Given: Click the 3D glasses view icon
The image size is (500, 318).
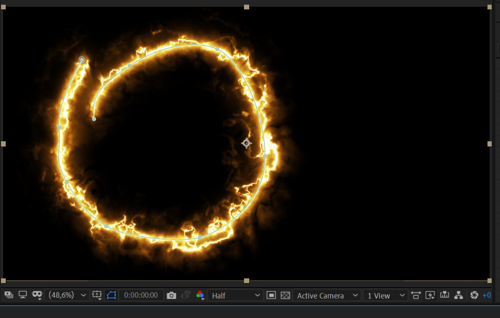Looking at the screenshot, I should coord(36,295).
